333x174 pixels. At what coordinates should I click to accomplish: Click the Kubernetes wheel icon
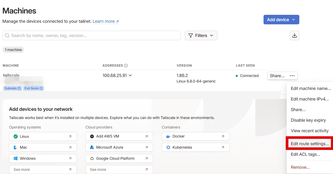168,147
